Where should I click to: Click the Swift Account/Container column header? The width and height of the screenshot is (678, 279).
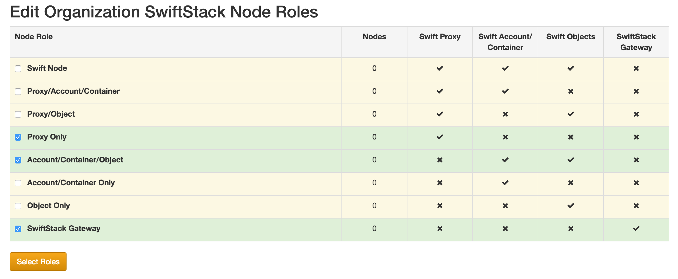point(505,42)
